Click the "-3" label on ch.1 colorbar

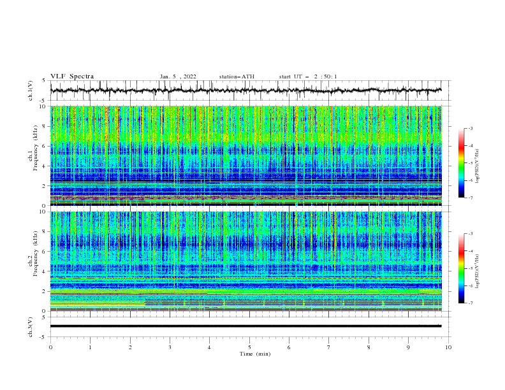pyautogui.click(x=471, y=128)
